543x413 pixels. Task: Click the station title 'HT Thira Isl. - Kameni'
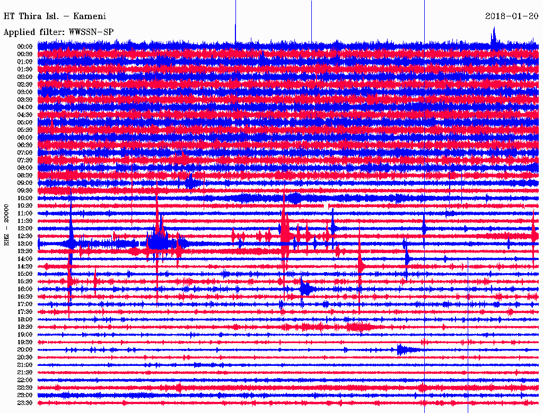(55, 16)
